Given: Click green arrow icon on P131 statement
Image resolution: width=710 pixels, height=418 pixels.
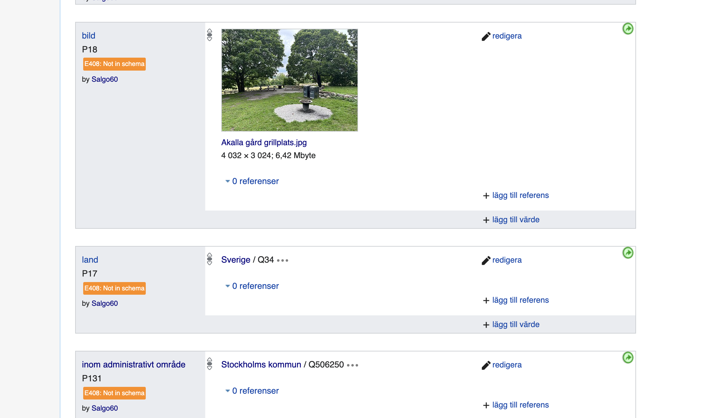Looking at the screenshot, I should [628, 358].
